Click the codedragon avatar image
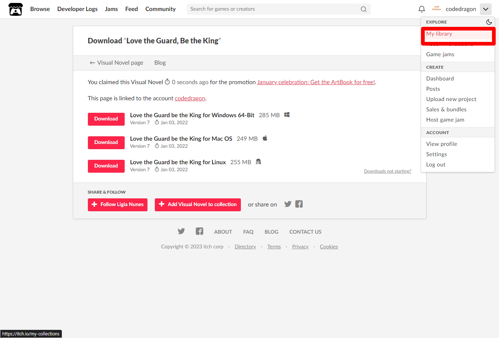The width and height of the screenshot is (499, 338). pos(436,8)
